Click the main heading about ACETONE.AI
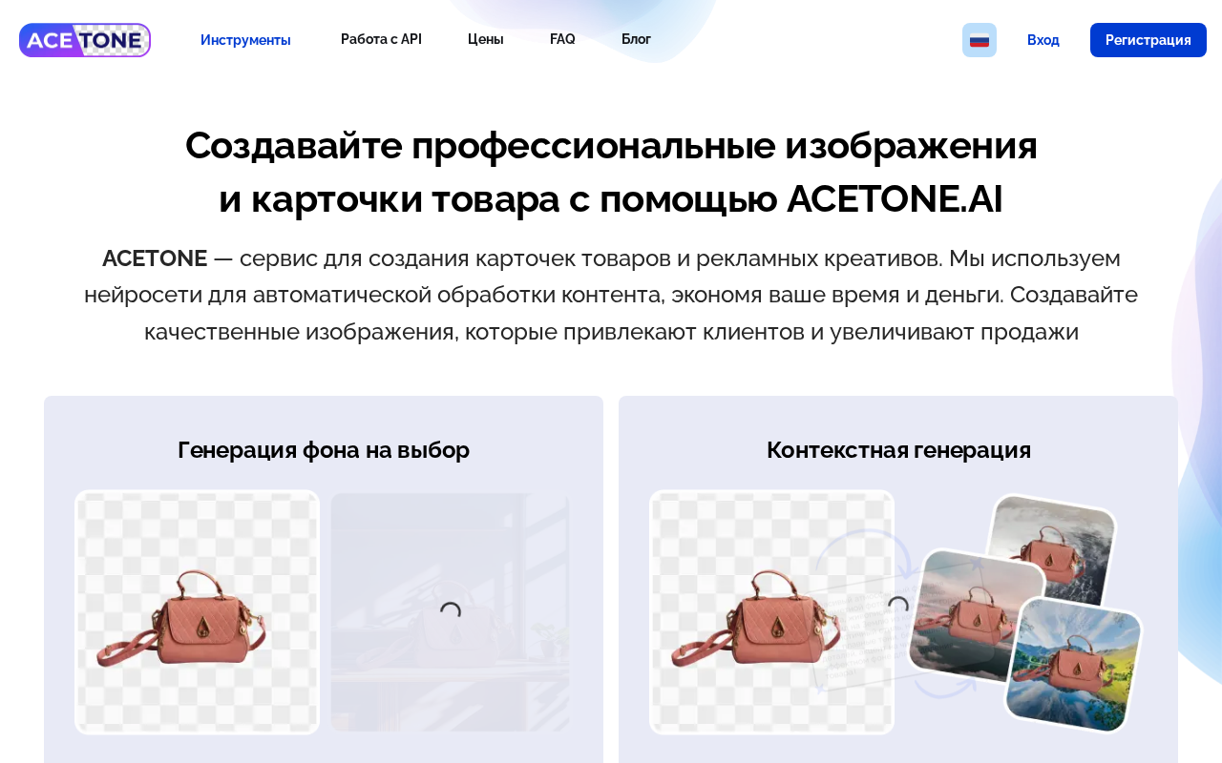The image size is (1222, 763). pos(611,172)
